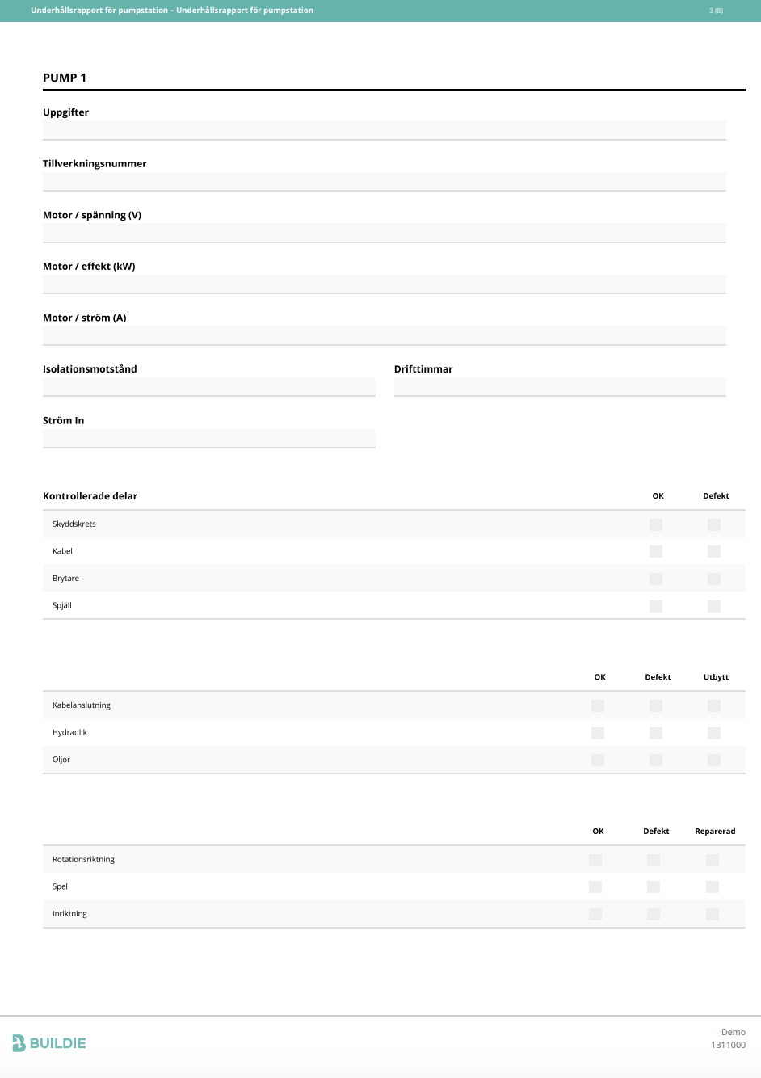The height and width of the screenshot is (1078, 761).
Task: Check Defekt for Kabelanslutning
Action: click(x=656, y=705)
